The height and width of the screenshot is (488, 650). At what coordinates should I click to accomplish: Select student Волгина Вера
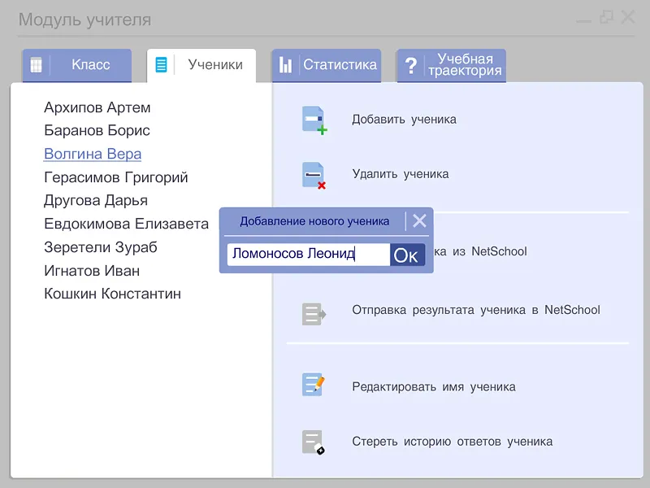(92, 153)
